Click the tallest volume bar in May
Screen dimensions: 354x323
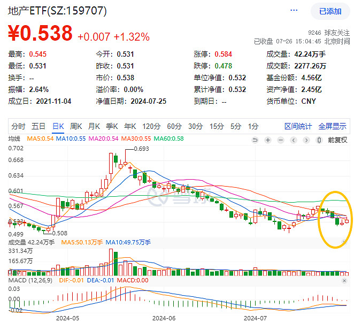coord(111,262)
